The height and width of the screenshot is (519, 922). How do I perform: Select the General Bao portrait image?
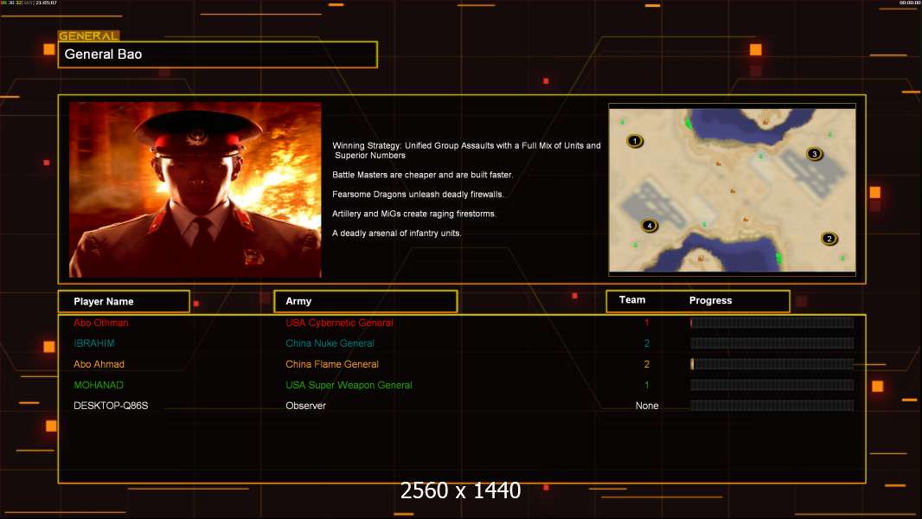coord(195,189)
